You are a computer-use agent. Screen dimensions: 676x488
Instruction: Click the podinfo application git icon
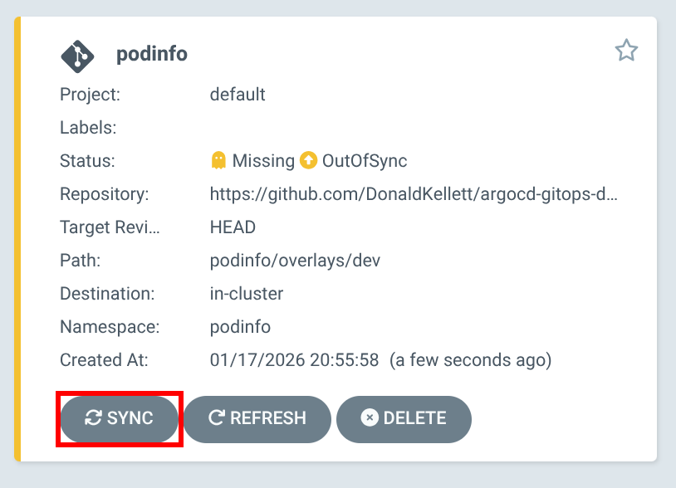tap(79, 53)
